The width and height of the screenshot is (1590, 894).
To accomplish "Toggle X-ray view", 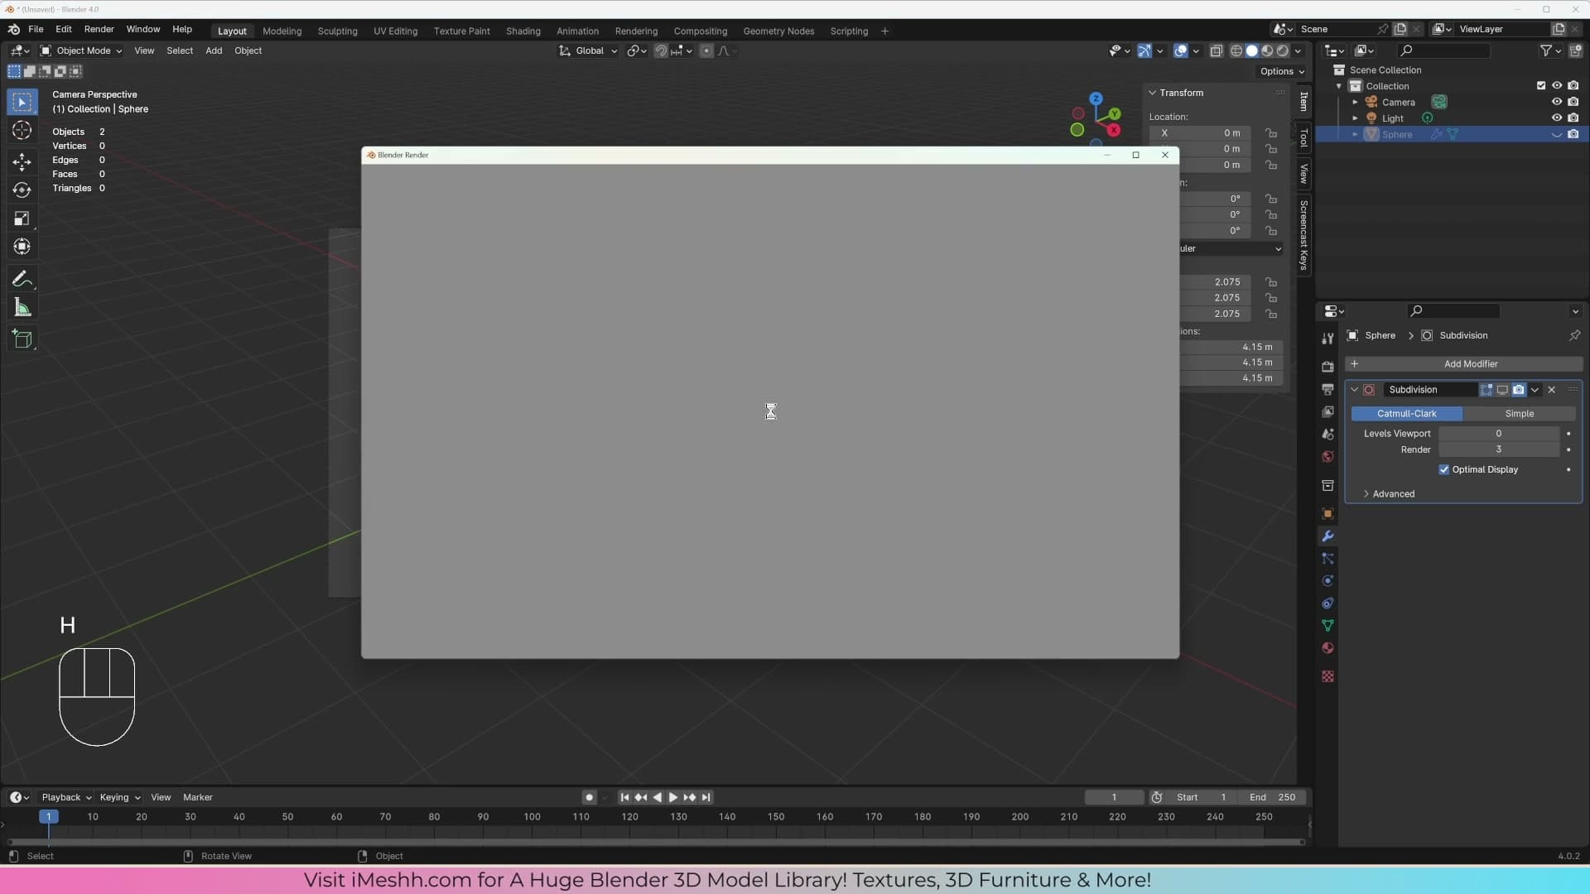I will click(x=1217, y=50).
